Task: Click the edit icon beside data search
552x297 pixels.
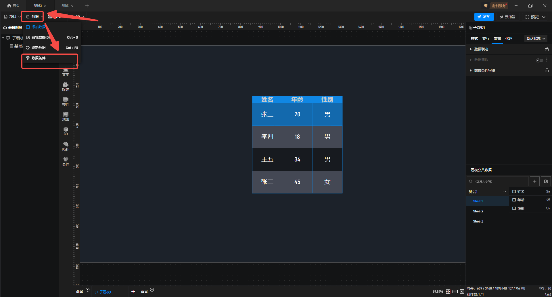Action: pyautogui.click(x=546, y=181)
